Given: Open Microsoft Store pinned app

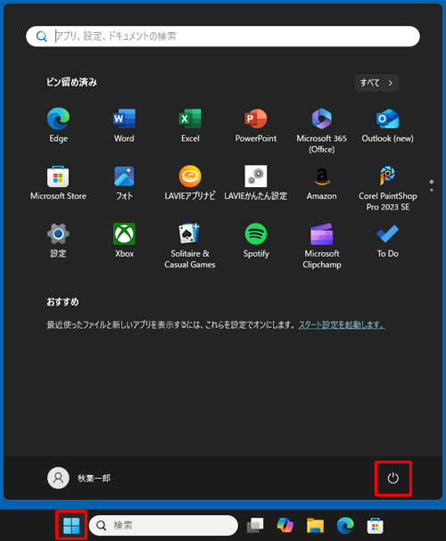Looking at the screenshot, I should pyautogui.click(x=58, y=183).
